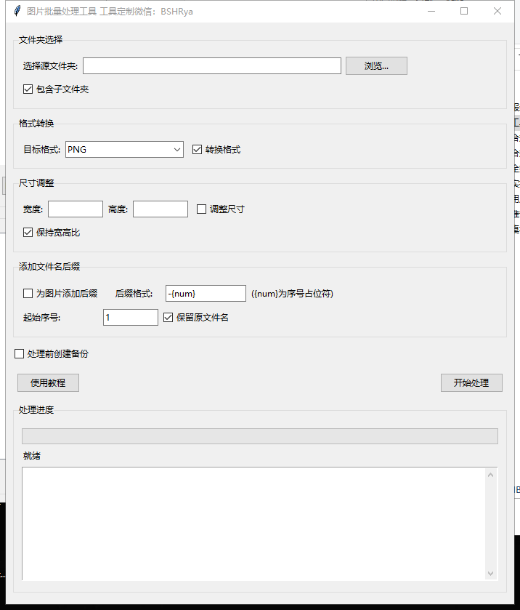The image size is (520, 610).
Task: Click the starting number (起始序号) field
Action: pyautogui.click(x=131, y=318)
